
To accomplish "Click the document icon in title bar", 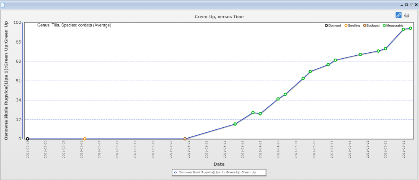I will [x=3, y=4].
